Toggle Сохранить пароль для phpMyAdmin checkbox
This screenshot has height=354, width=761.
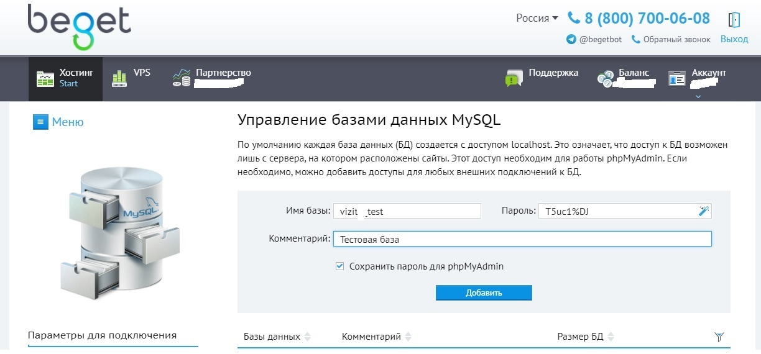(x=339, y=266)
